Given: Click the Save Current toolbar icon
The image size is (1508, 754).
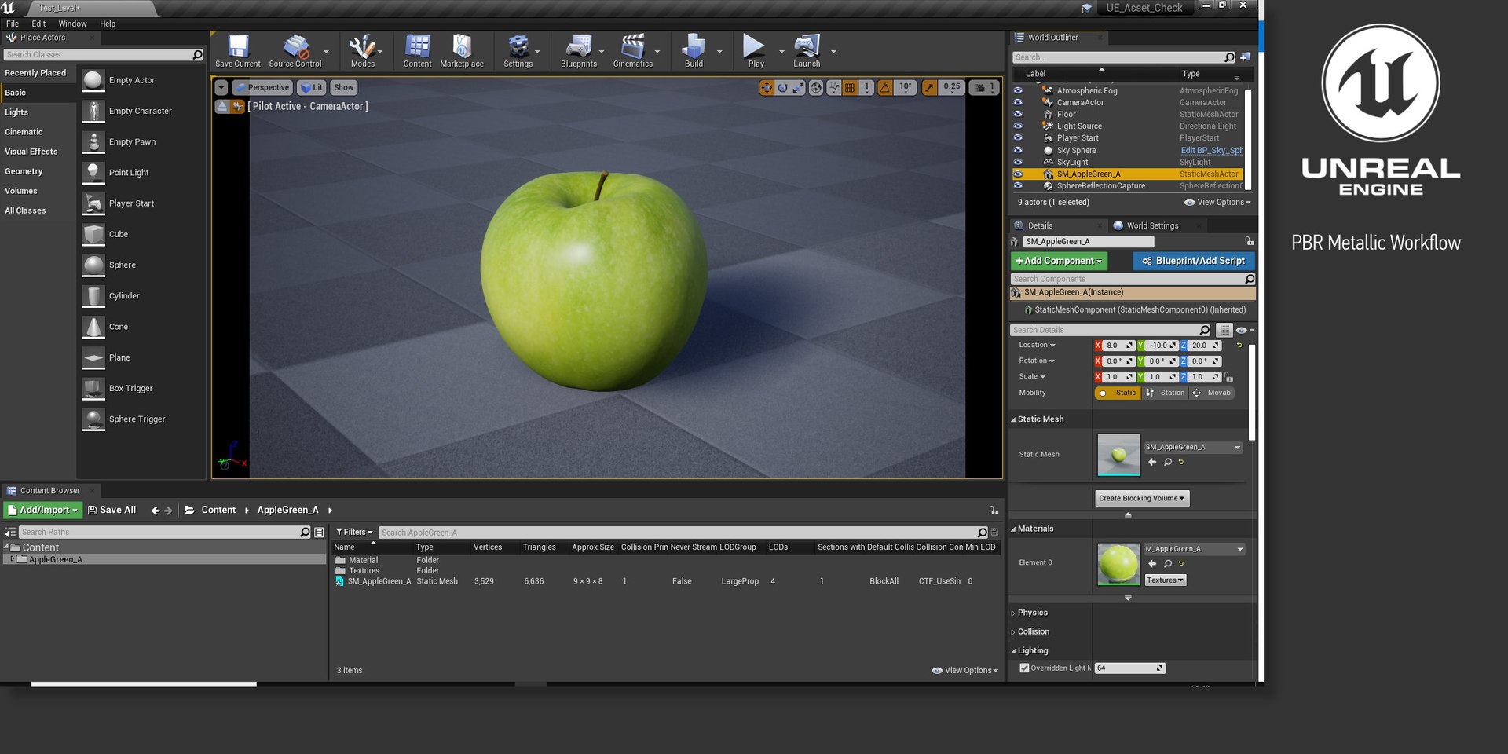Looking at the screenshot, I should tap(238, 46).
